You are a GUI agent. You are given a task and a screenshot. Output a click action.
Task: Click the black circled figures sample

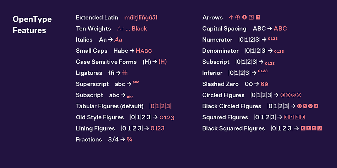click(x=308, y=106)
